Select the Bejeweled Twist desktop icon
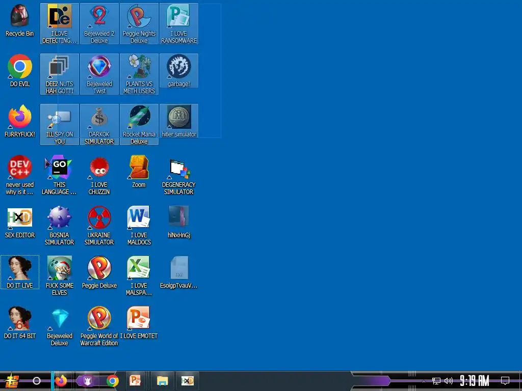Viewport: 522px width, 391px height. (99, 74)
